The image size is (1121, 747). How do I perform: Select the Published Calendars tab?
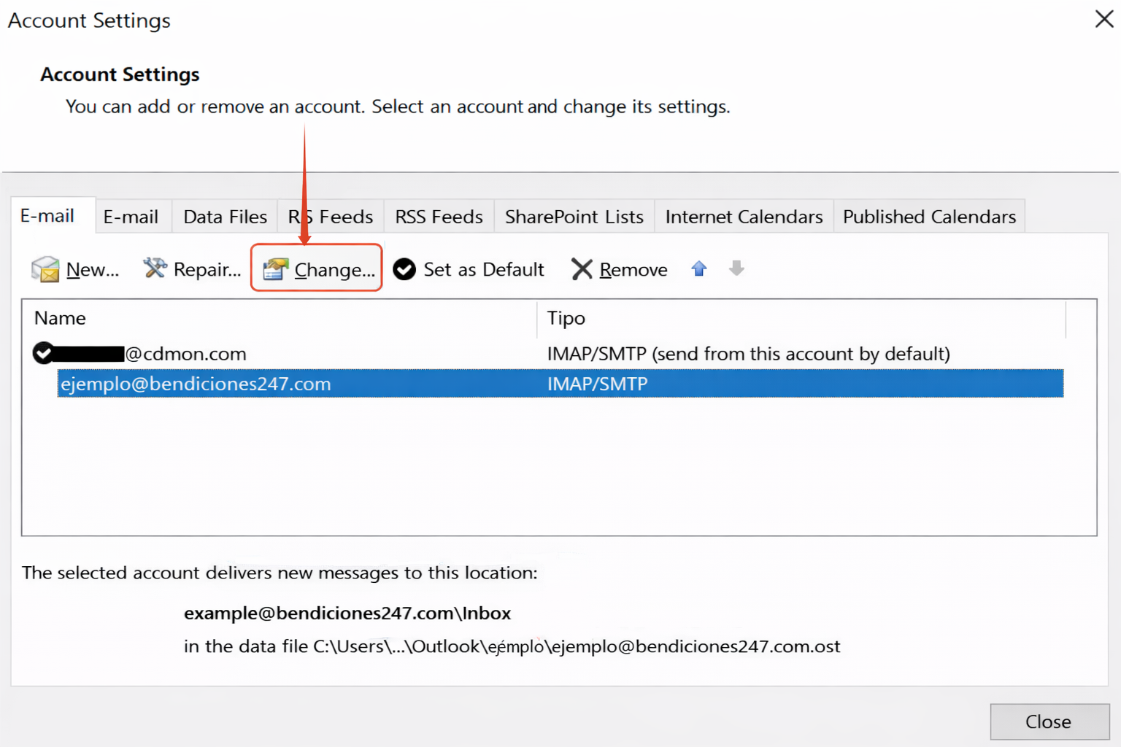pos(928,217)
